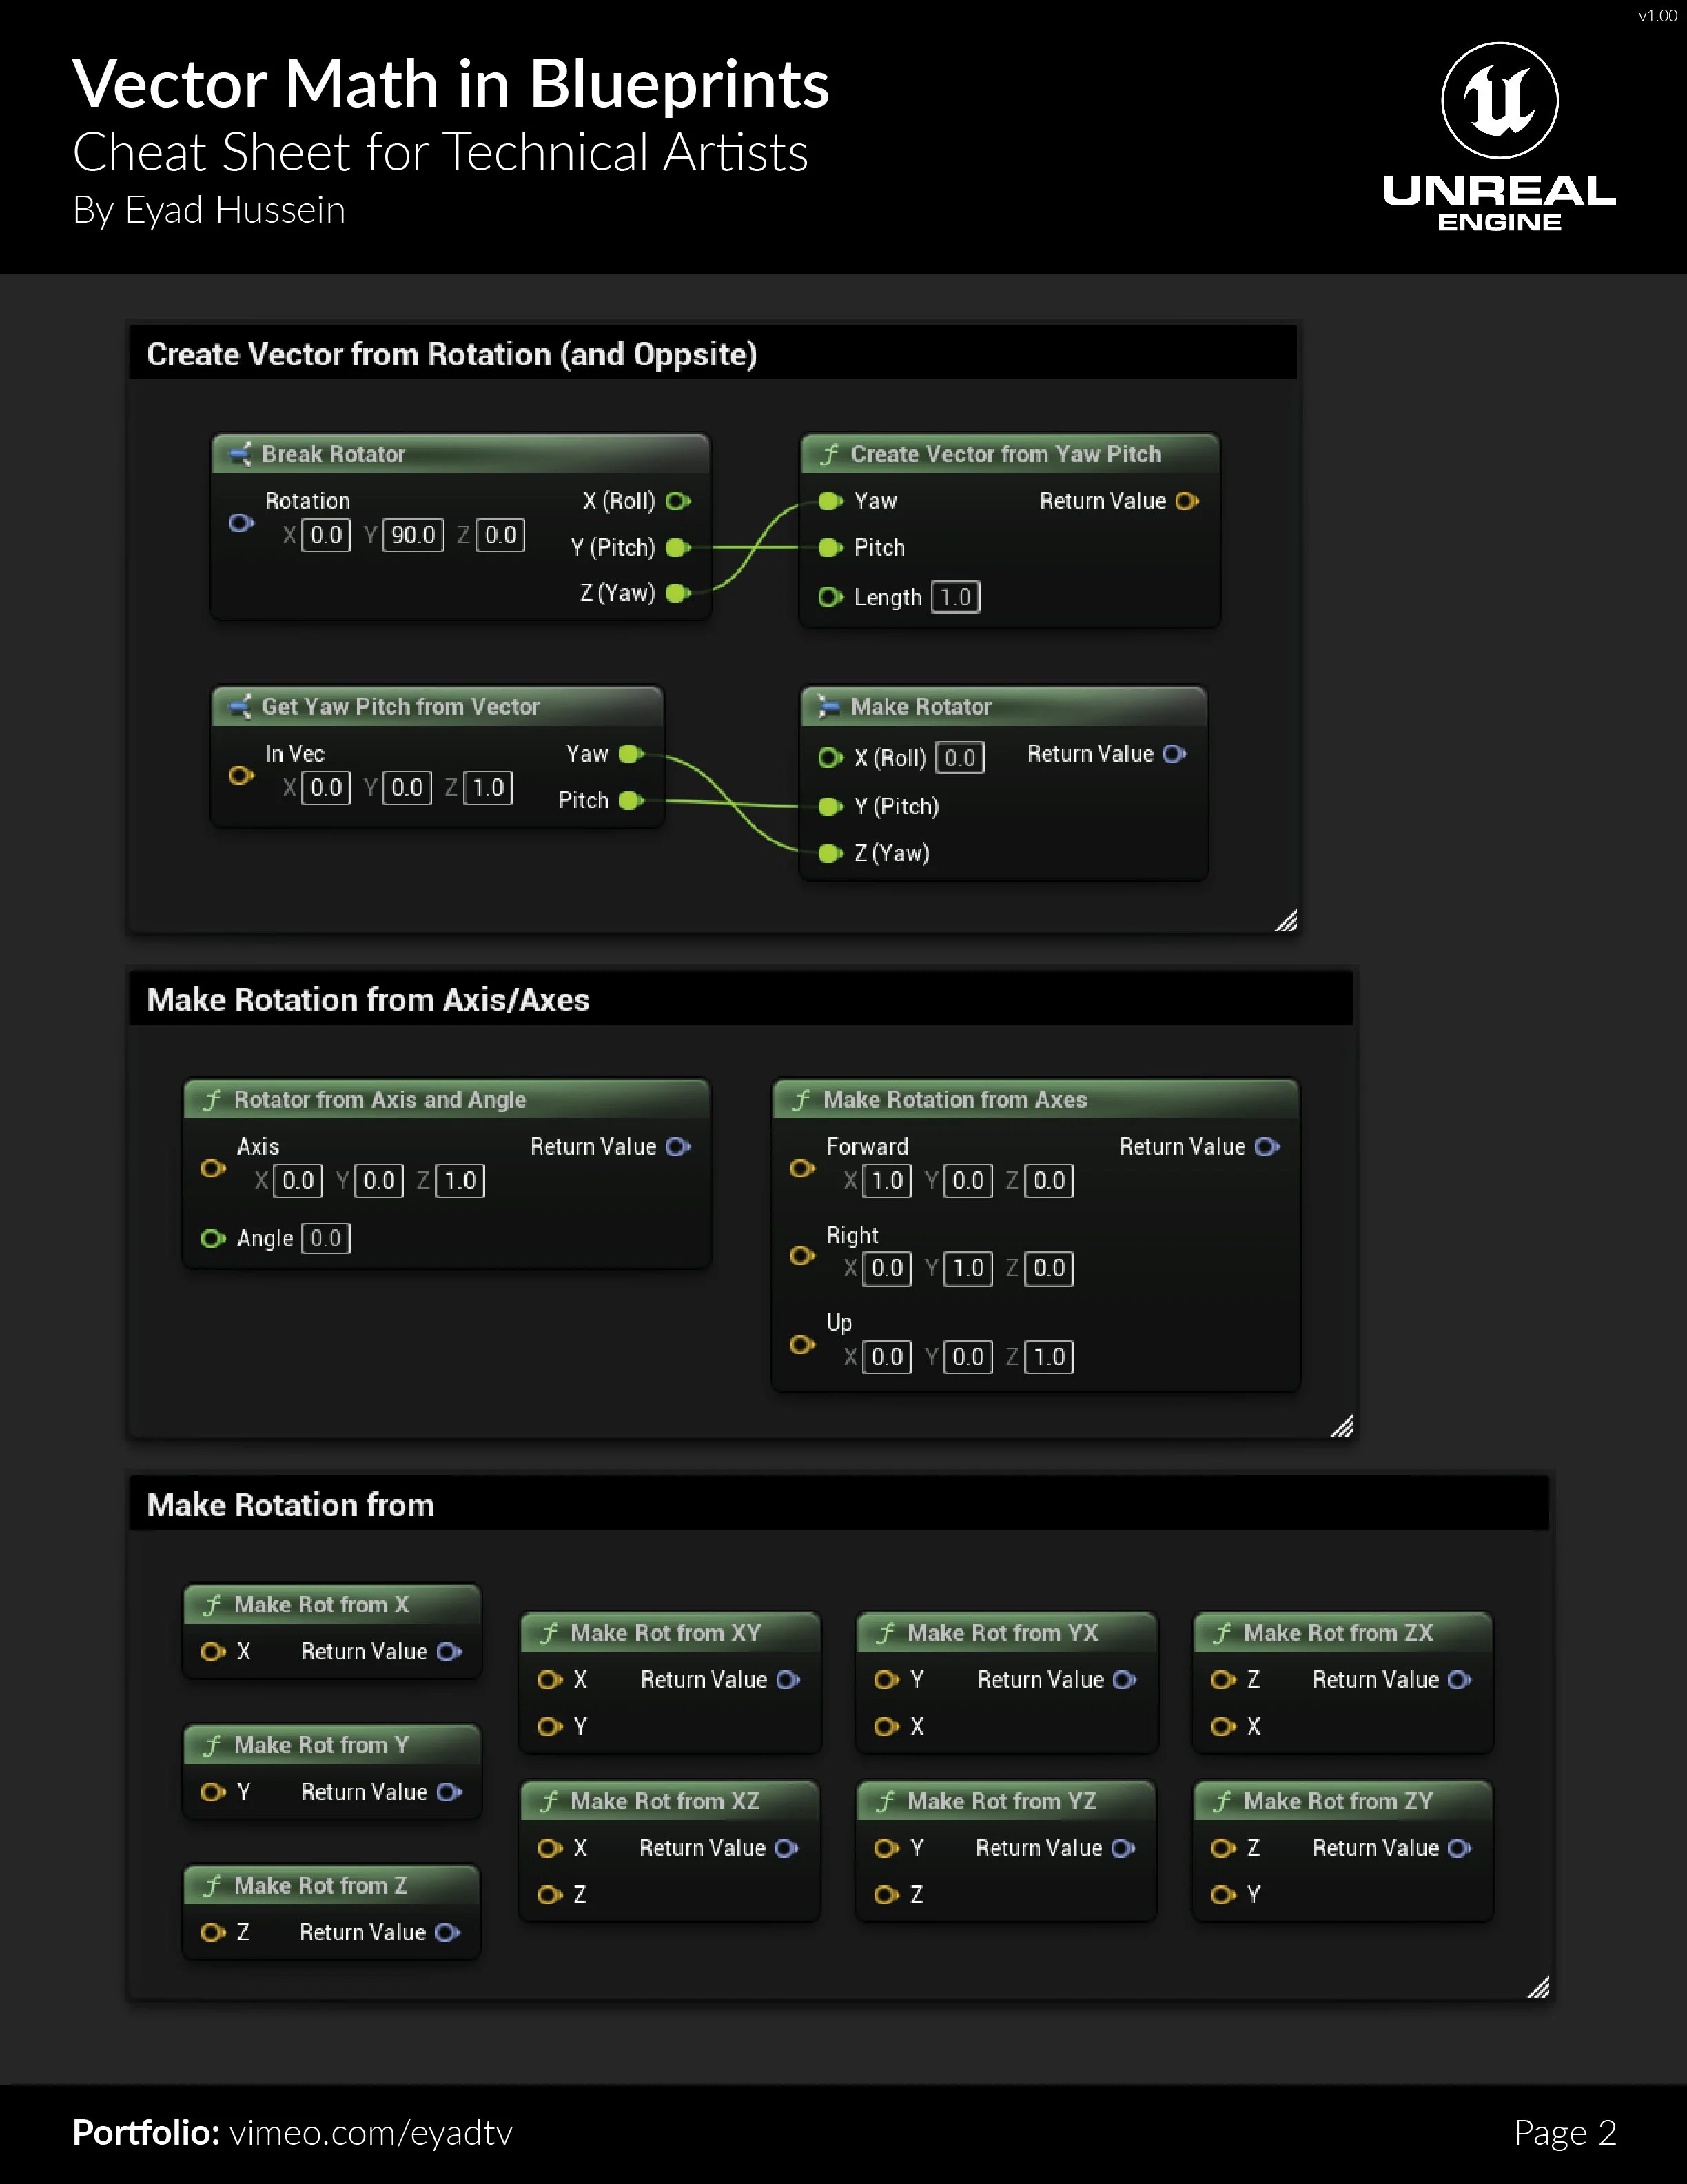This screenshot has width=1687, height=2184.
Task: Click the Return Value pin on Make Rot from Z
Action: tap(447, 1933)
